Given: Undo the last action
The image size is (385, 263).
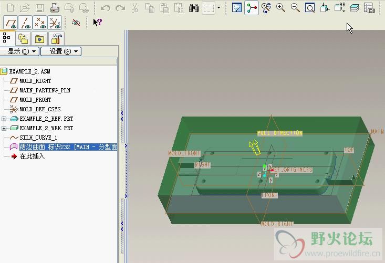Looking at the screenshot, I should [106, 8].
